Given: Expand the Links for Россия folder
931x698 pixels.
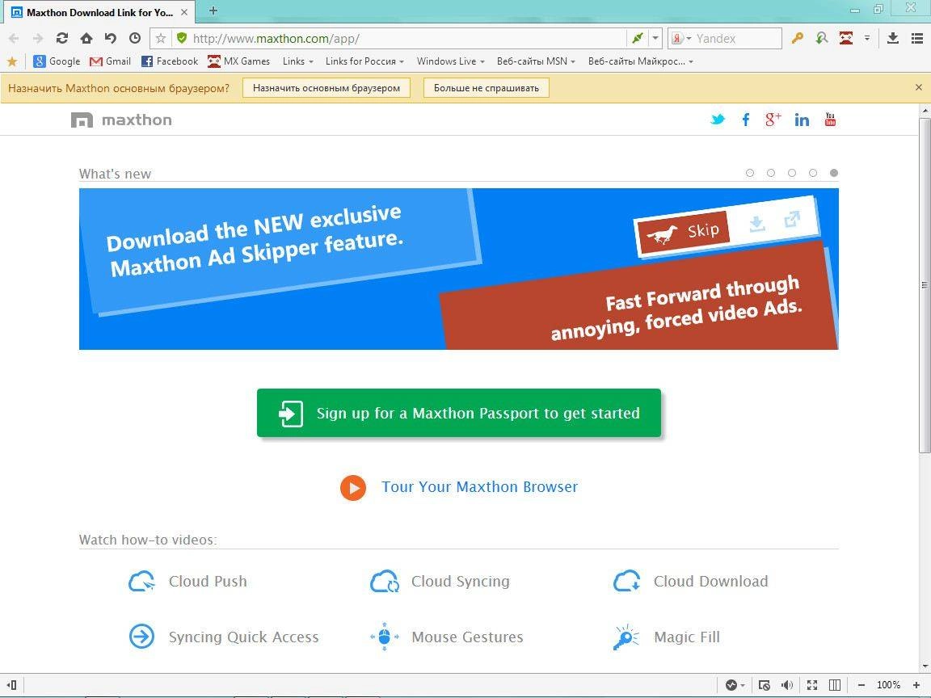Looking at the screenshot, I should tap(364, 61).
